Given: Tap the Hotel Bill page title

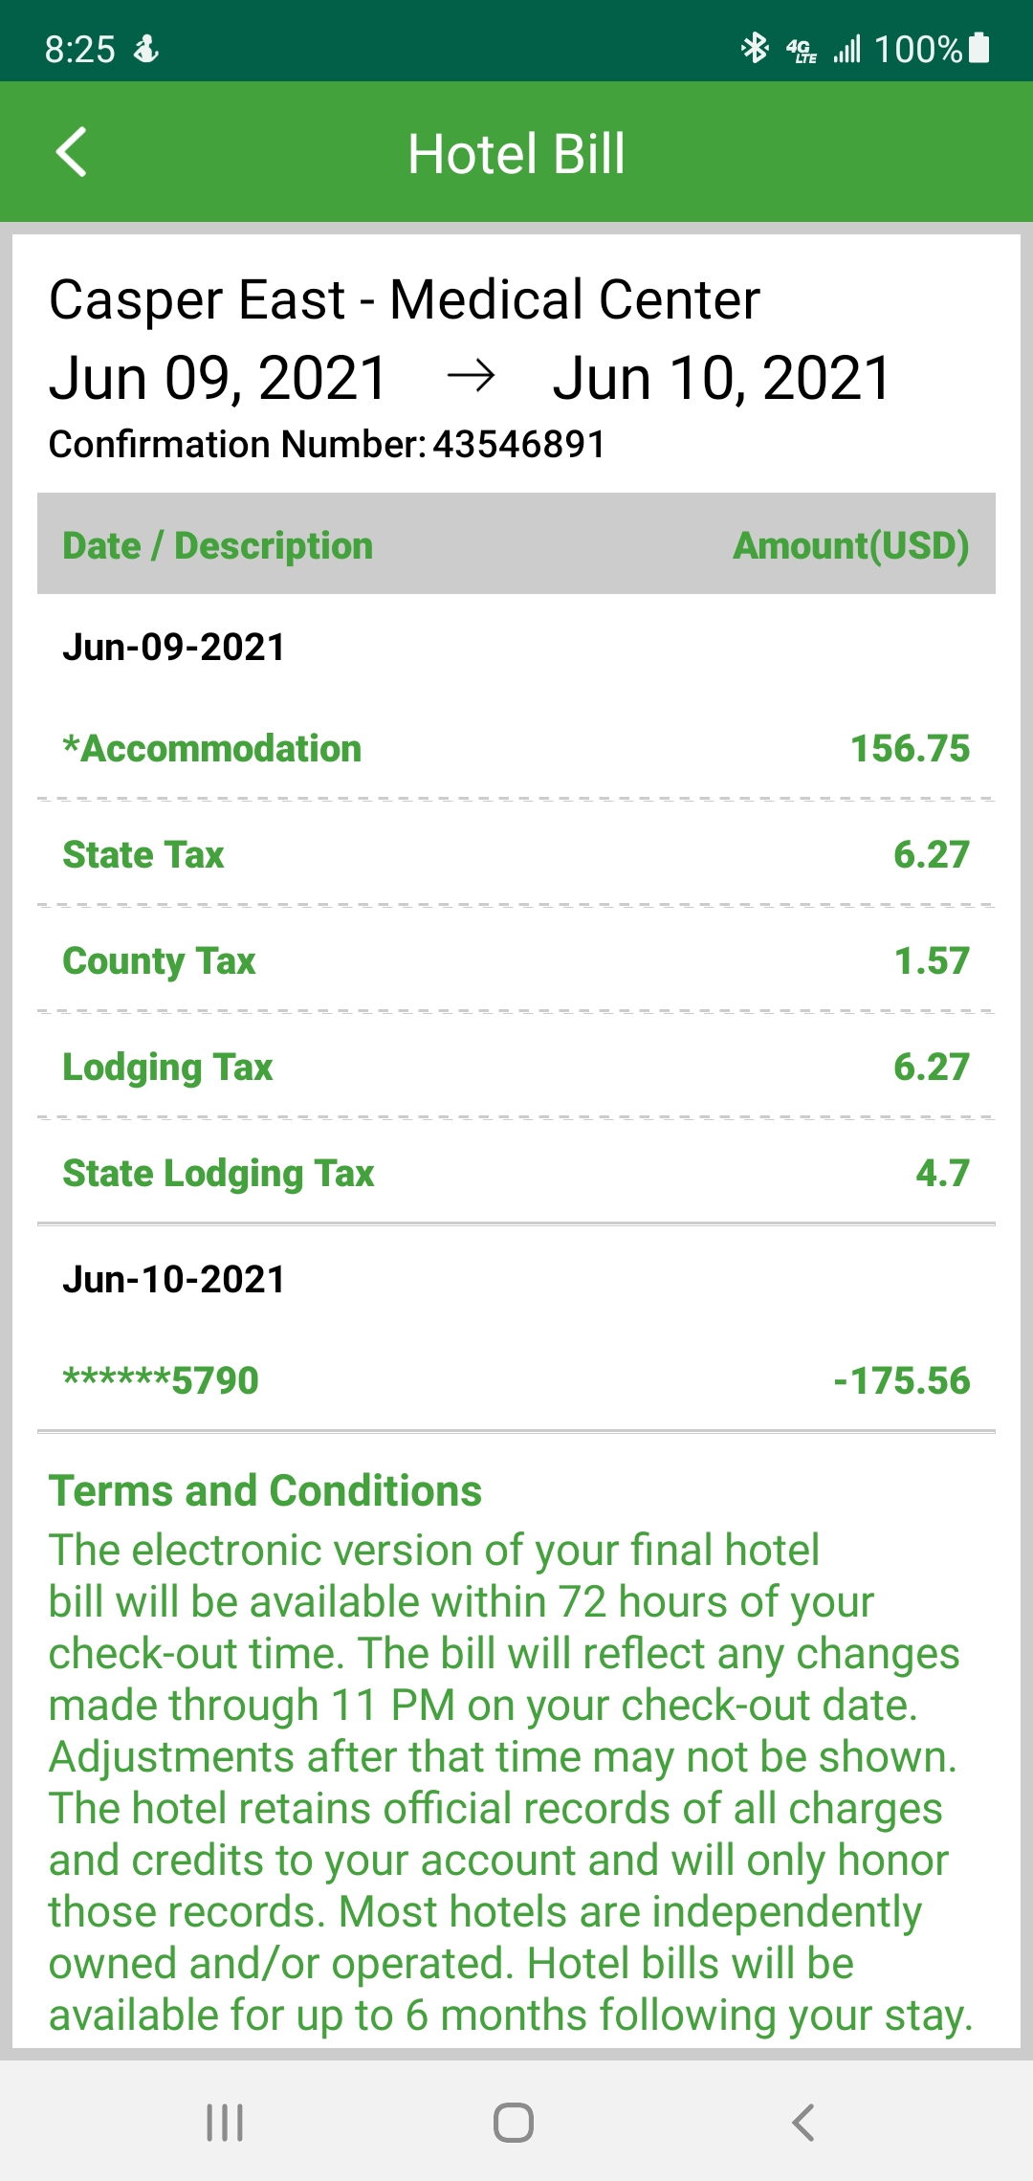Looking at the screenshot, I should pyautogui.click(x=516, y=154).
